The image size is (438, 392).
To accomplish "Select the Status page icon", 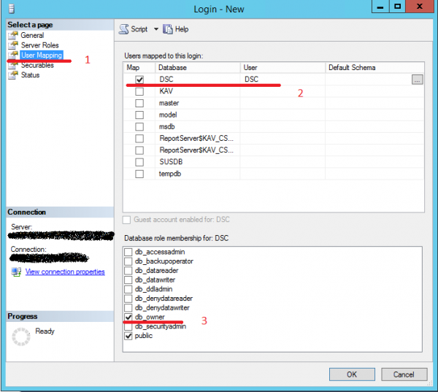I will point(12,75).
